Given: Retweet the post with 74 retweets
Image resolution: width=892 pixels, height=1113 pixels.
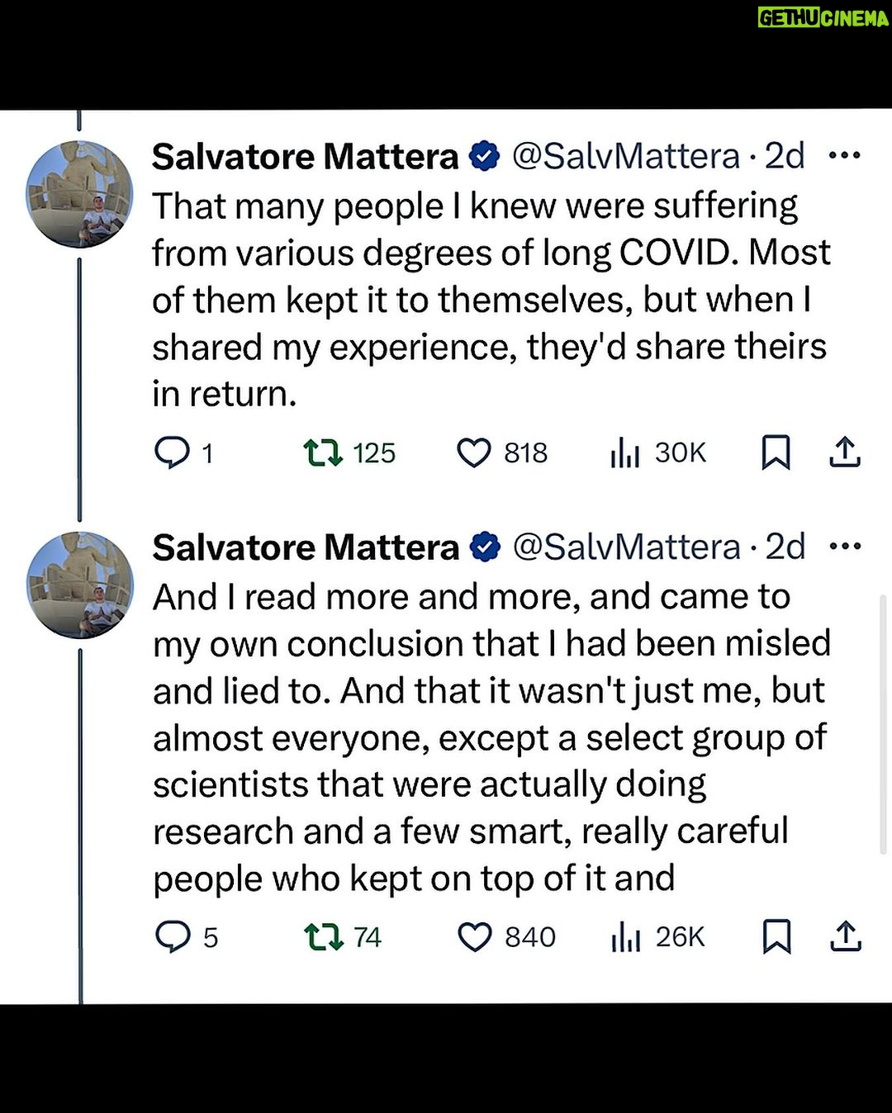Looking at the screenshot, I should [x=323, y=937].
